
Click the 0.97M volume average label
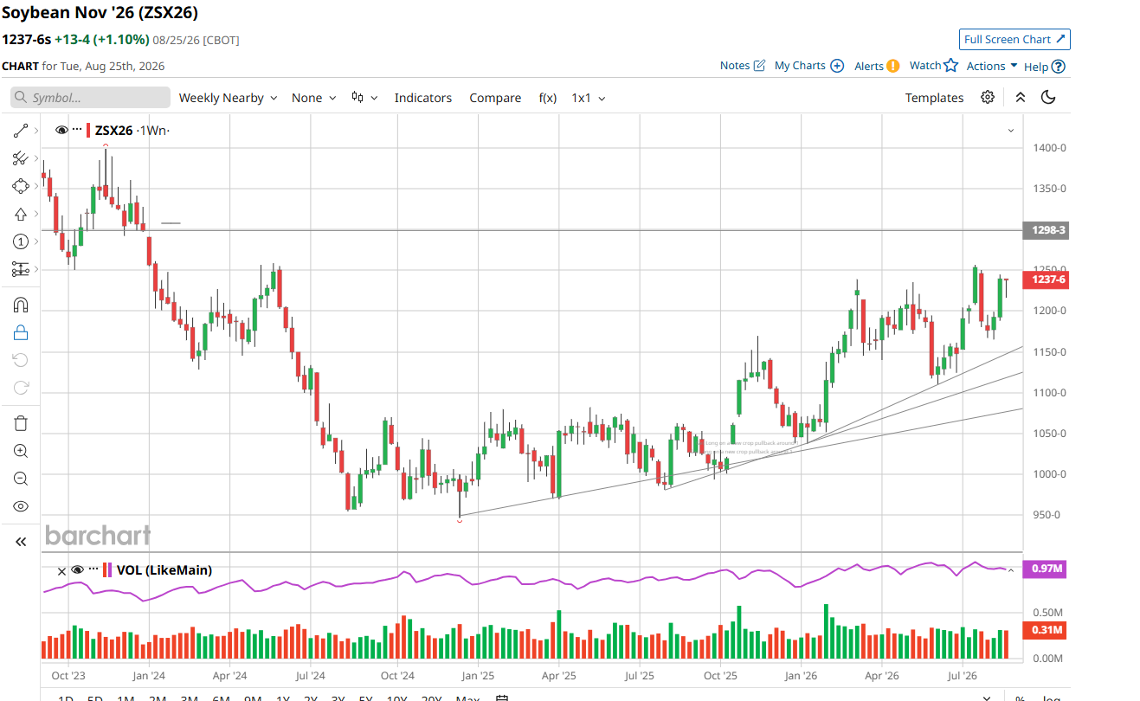coord(1046,569)
